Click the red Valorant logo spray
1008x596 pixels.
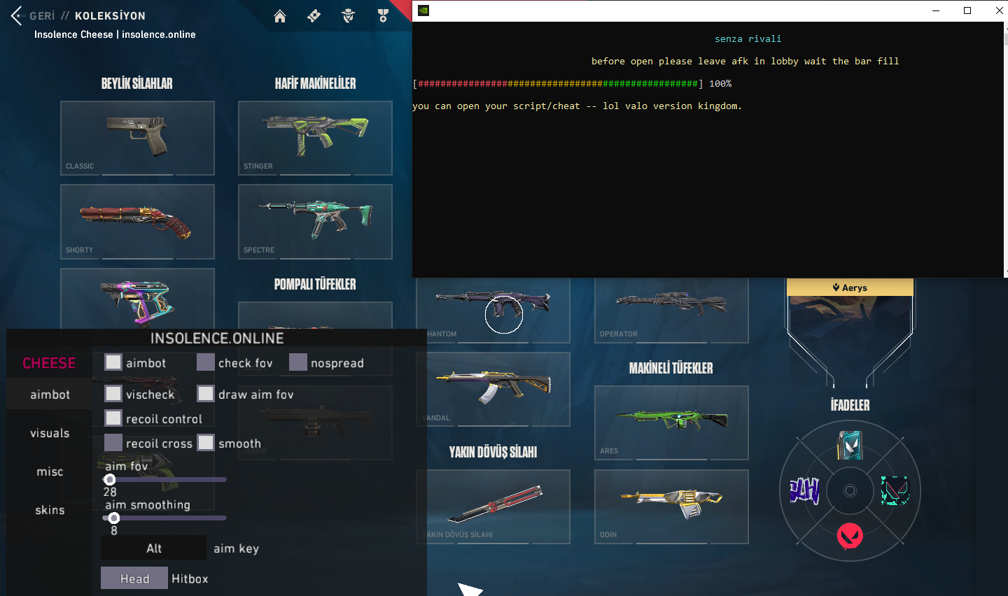point(850,536)
